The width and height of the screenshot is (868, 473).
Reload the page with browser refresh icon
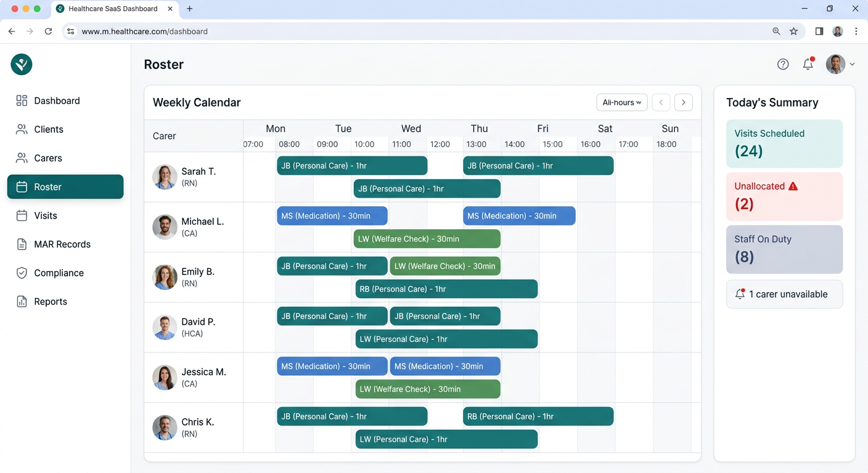tap(48, 31)
